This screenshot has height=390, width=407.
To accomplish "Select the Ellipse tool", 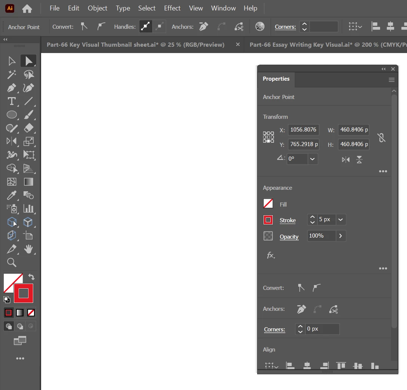I will [x=12, y=114].
